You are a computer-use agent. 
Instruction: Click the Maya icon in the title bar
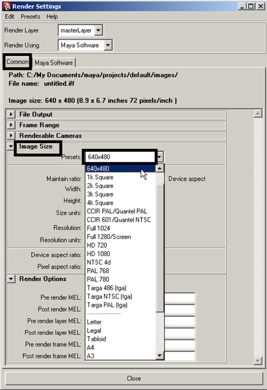pyautogui.click(x=6, y=6)
